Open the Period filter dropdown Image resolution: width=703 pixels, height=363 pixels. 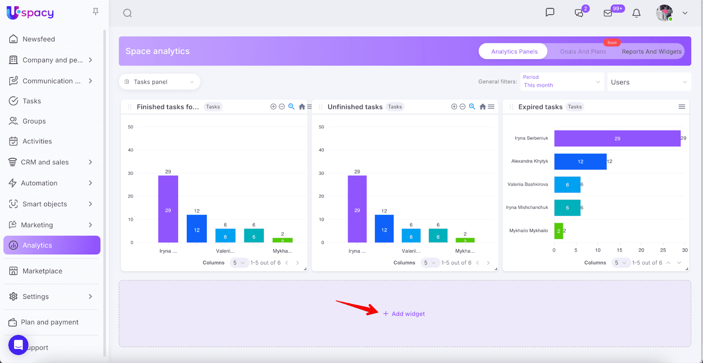click(562, 82)
